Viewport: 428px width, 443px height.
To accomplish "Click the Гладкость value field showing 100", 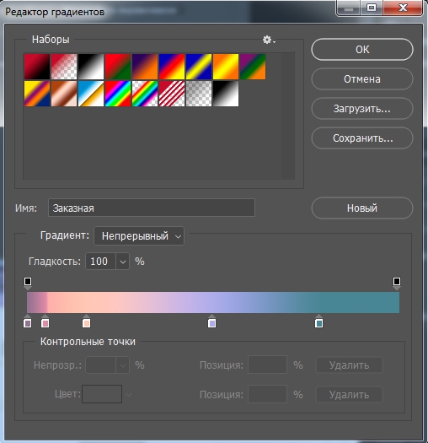I will [100, 262].
